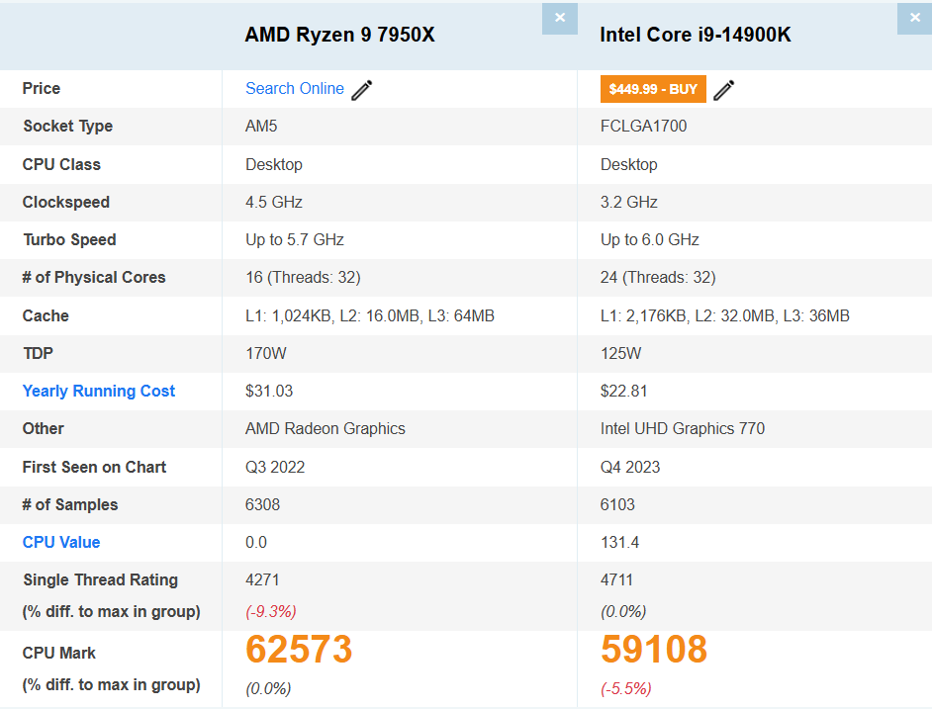This screenshot has width=932, height=709.
Task: Select the FCLGA1700 socket value
Action: click(x=644, y=126)
